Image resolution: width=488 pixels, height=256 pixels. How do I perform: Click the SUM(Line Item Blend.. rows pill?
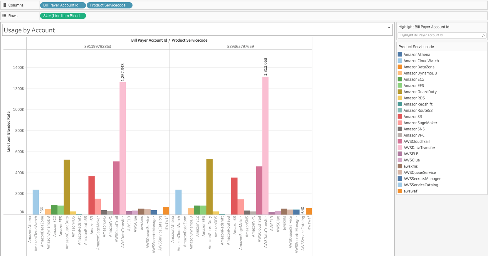click(x=63, y=16)
